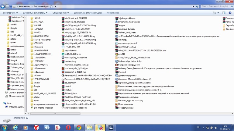Open the Общий доступ dropdown
The height and width of the screenshot is (131, 234).
[60, 13]
